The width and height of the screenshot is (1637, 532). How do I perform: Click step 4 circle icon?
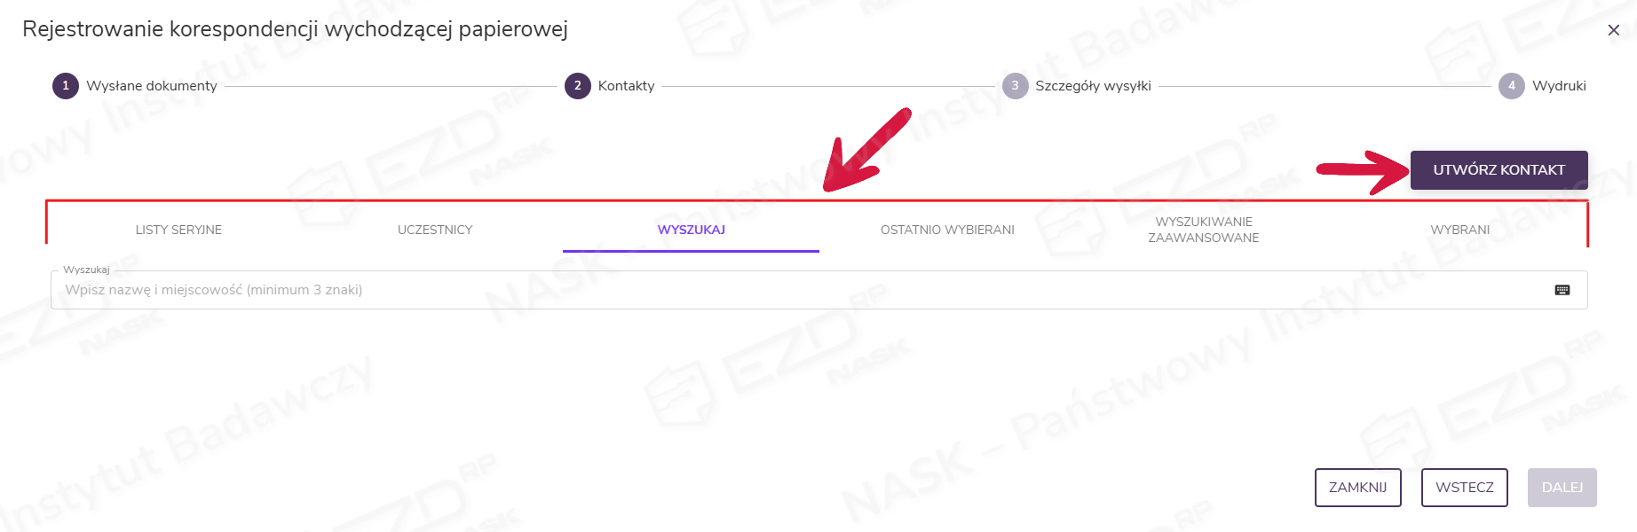point(1511,86)
